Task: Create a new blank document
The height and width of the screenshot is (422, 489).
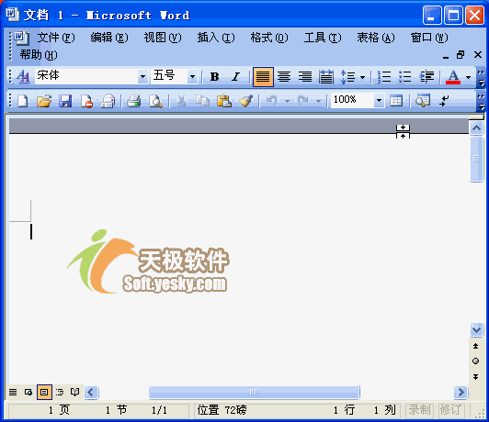Action: click(22, 101)
